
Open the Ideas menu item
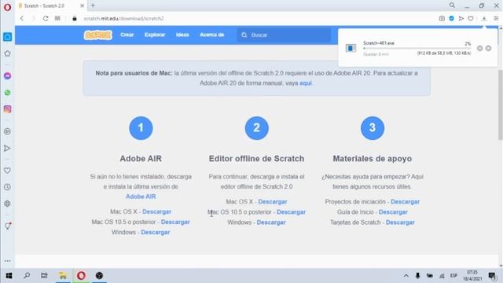point(182,35)
